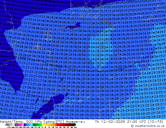Image resolution: width=166 pixels, height=128 pixels.
Task: Click the '(12-33)' forecast run label
Action: point(156,122)
